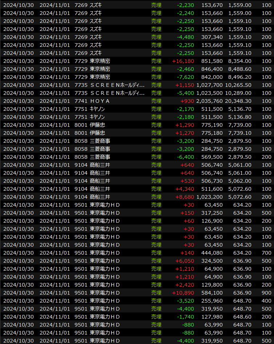This screenshot has height=344, width=274.
Task: Click the +16,180 profit cell for 東京精密
Action: [183, 61]
